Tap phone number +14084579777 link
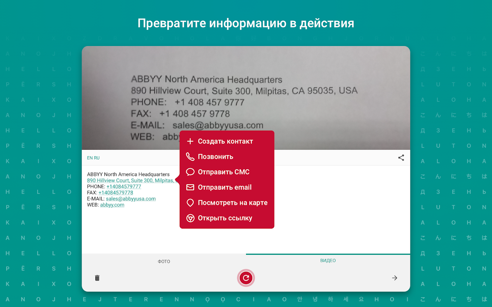Image resolution: width=492 pixels, height=307 pixels. (x=124, y=187)
